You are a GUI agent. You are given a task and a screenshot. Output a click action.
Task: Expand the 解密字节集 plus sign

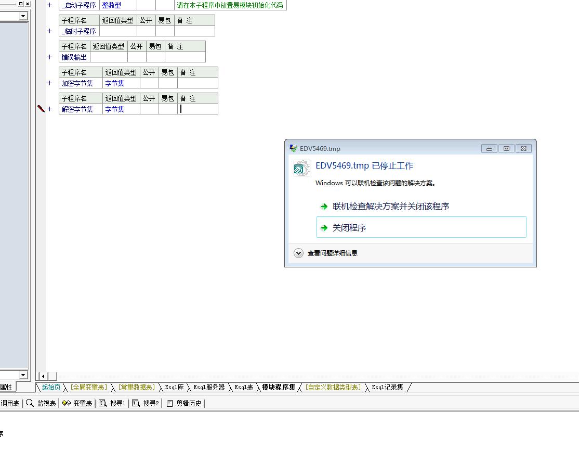coord(49,109)
